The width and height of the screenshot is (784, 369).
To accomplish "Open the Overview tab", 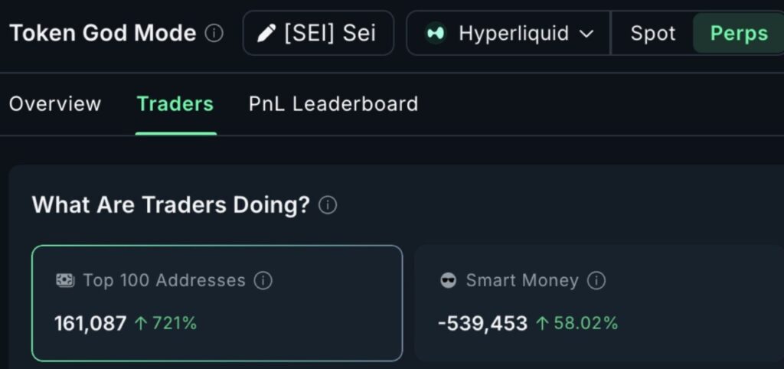I will [55, 104].
